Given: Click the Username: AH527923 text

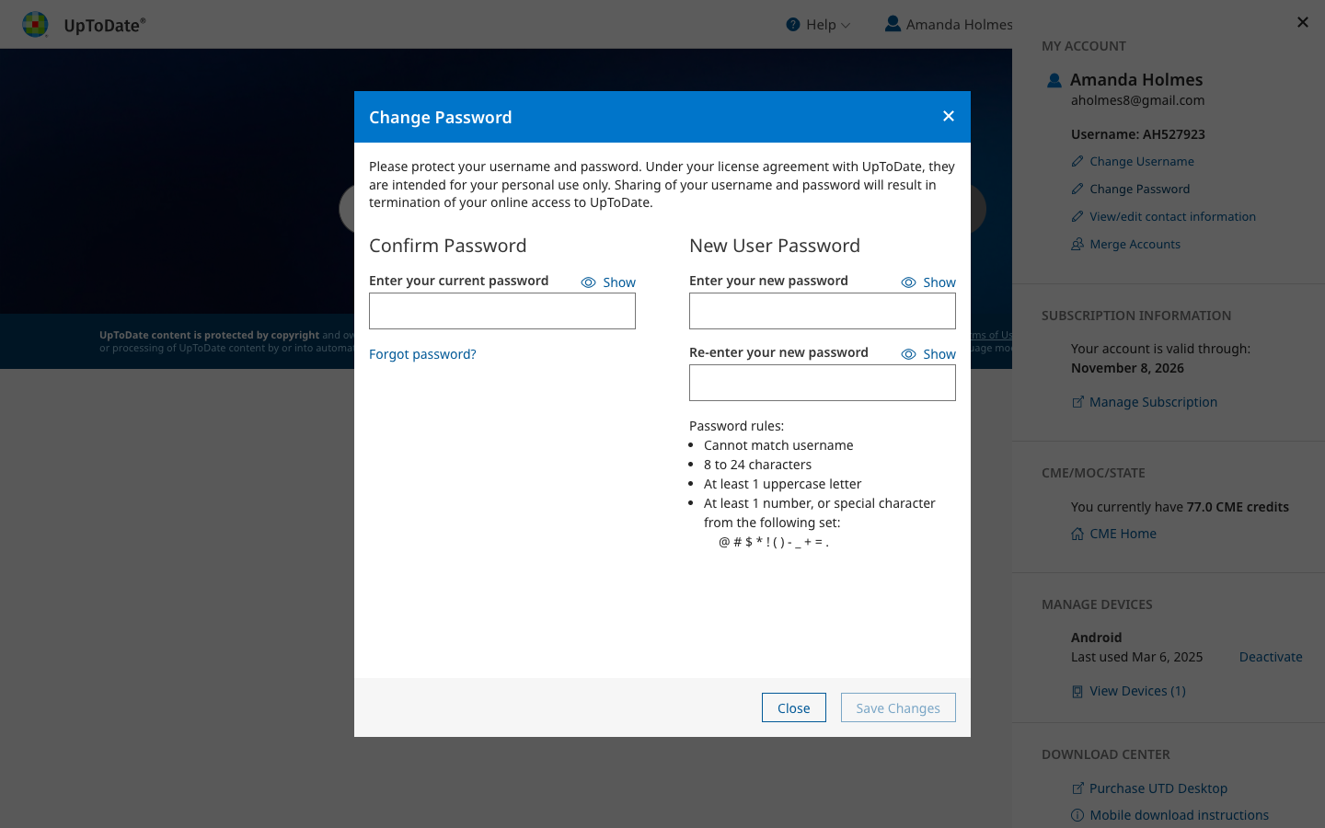Looking at the screenshot, I should point(1138,134).
